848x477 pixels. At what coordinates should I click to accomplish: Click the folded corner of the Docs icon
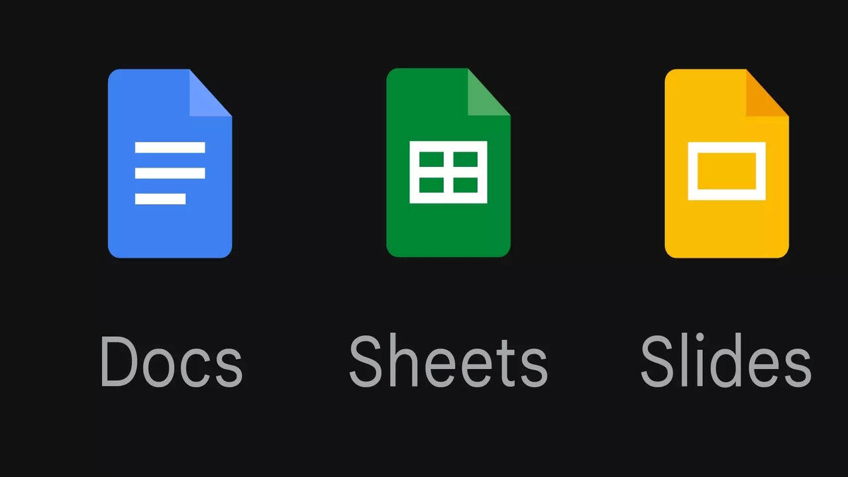(x=211, y=93)
